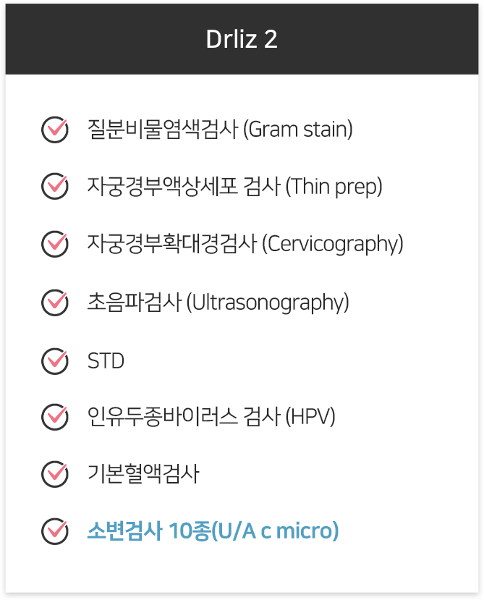The height and width of the screenshot is (600, 484).
Task: Select 자궁경부확대경검사 (Cervicography) text
Action: [x=245, y=244]
